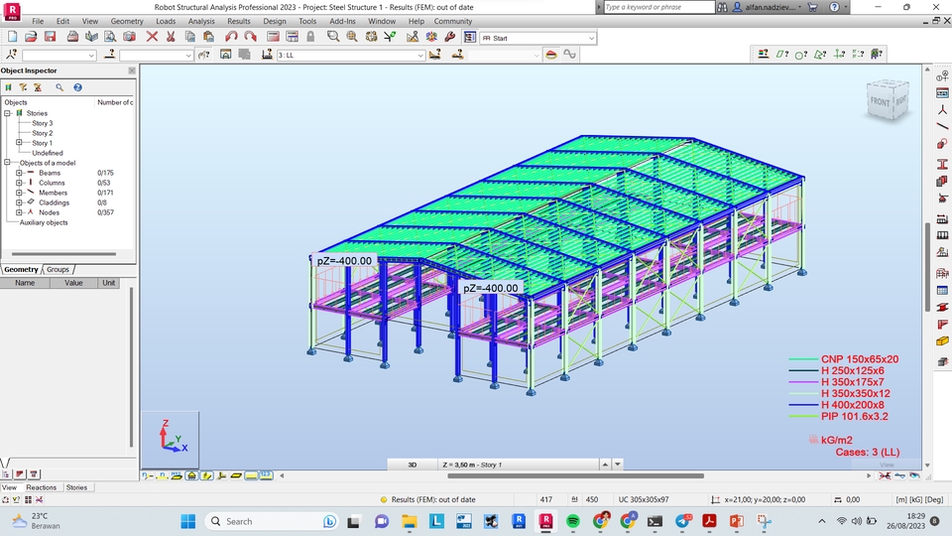Open the Results menu
952x536 pixels.
coord(239,21)
